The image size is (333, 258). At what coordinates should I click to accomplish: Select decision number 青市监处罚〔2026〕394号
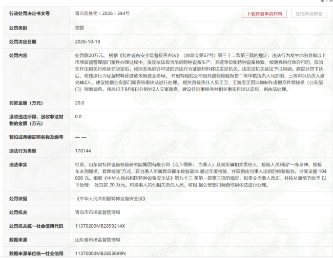102,14
